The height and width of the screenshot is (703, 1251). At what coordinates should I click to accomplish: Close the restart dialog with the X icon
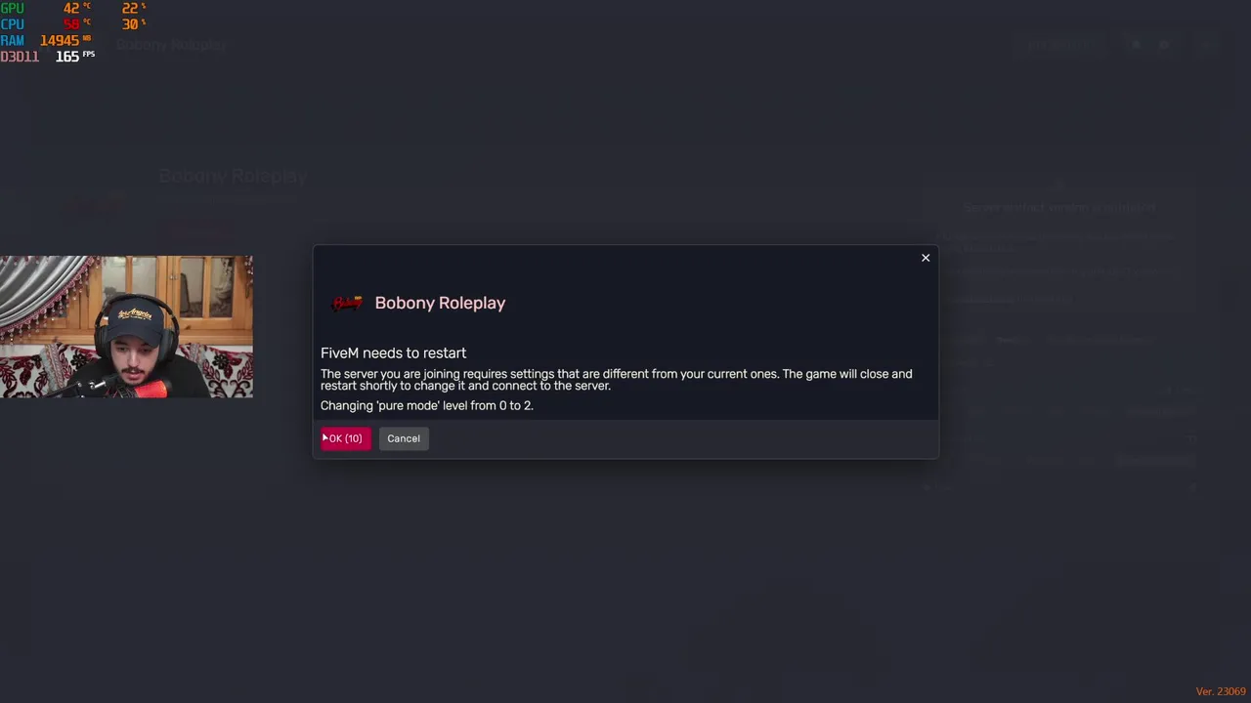[x=926, y=258]
